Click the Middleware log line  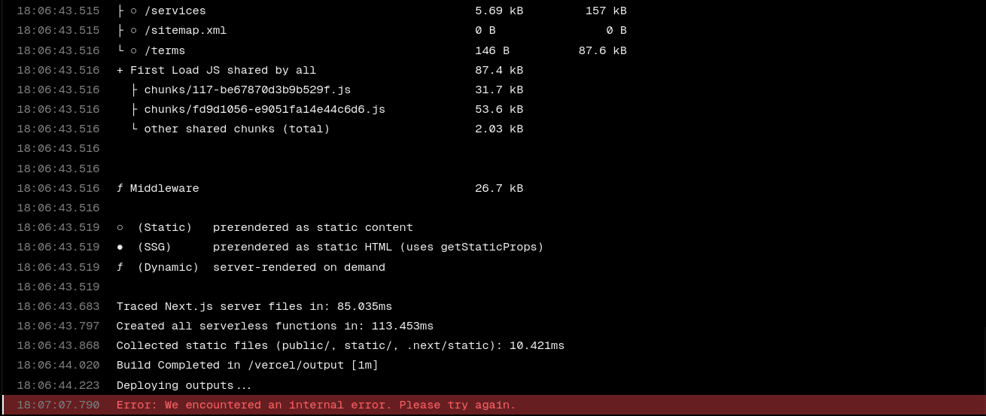164,189
